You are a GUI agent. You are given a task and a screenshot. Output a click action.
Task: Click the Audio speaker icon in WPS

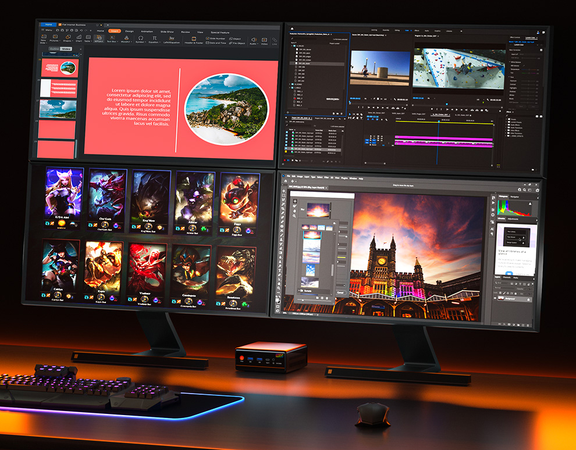coord(254,40)
